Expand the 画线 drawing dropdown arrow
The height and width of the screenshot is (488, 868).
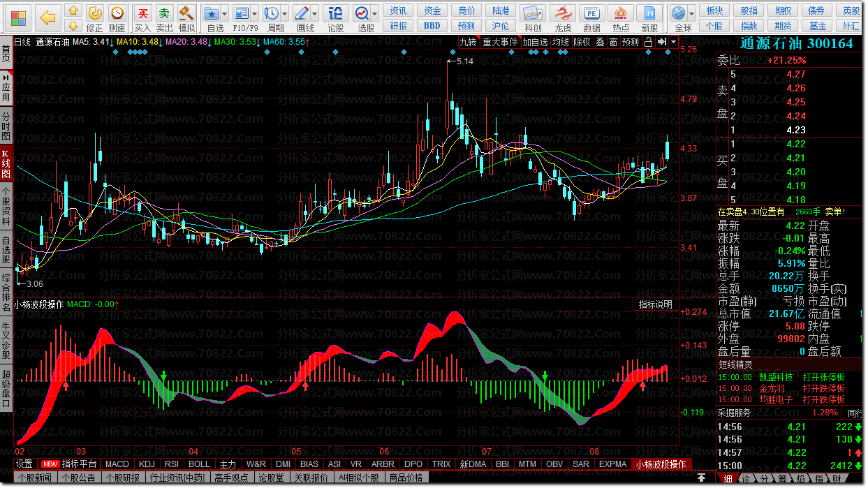click(x=315, y=13)
